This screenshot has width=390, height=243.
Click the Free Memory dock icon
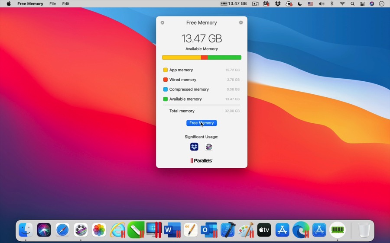pos(338,230)
